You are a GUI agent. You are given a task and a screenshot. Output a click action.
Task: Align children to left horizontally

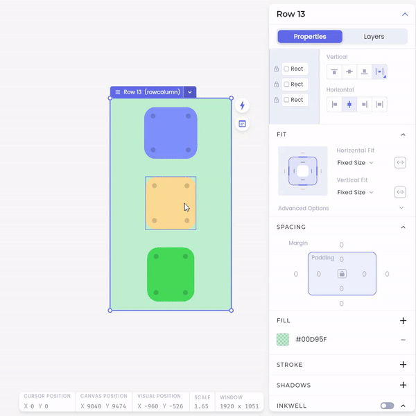tap(334, 105)
